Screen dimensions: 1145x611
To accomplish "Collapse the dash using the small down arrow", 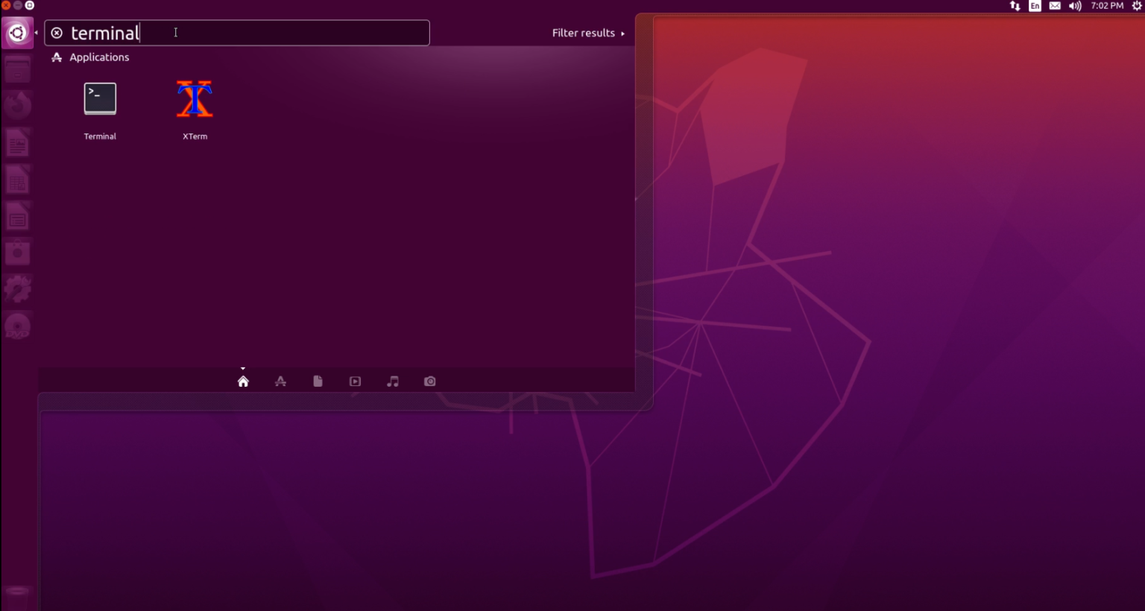I will tap(243, 367).
